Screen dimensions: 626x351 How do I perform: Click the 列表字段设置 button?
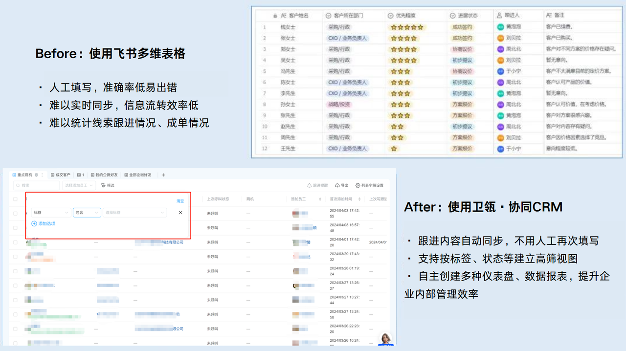pos(369,186)
